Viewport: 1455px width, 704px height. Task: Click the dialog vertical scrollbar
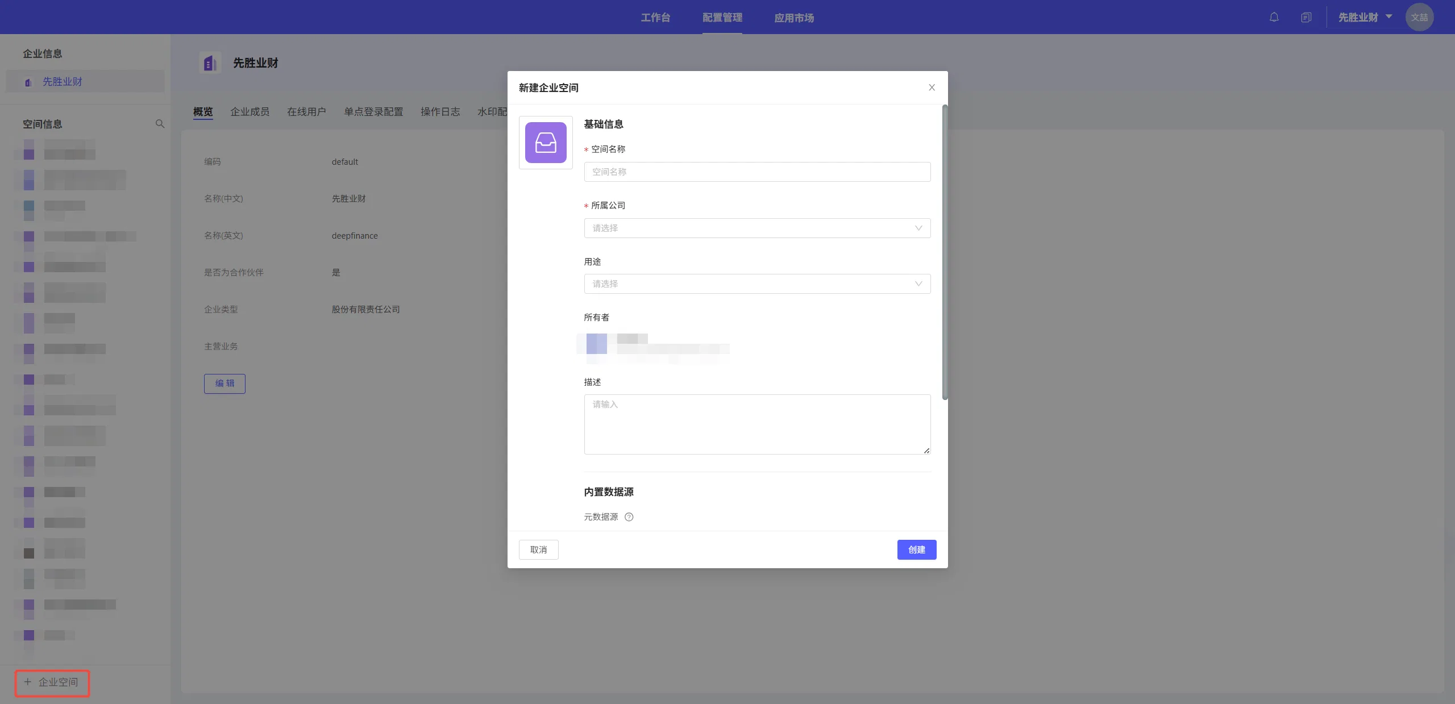pyautogui.click(x=945, y=252)
